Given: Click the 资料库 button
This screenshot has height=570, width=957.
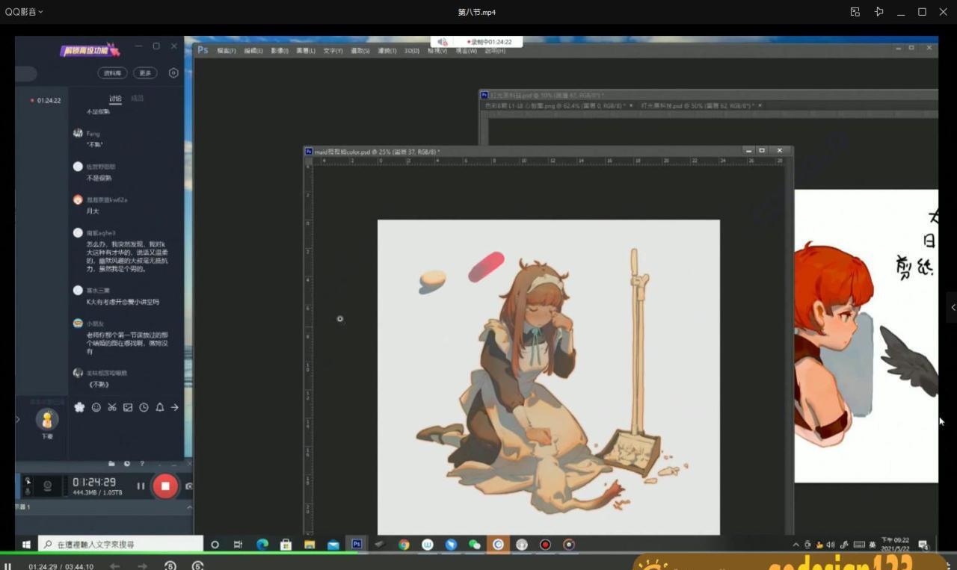Looking at the screenshot, I should 112,73.
